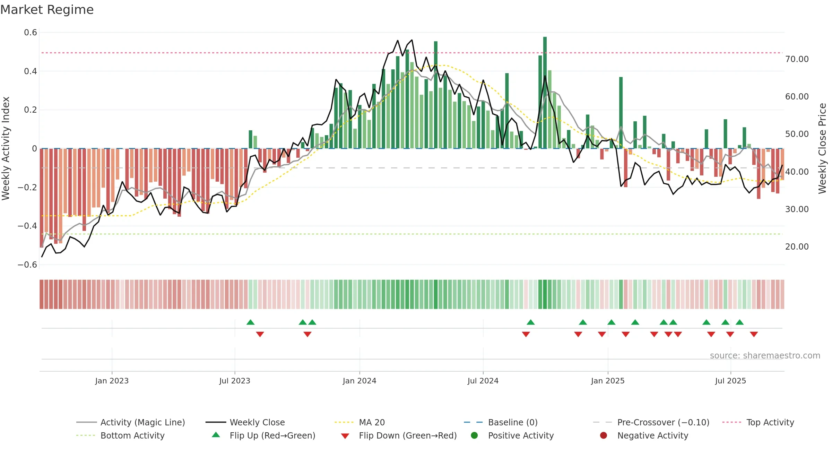Click the Weekly Activity Index axis title
This screenshot has width=832, height=468.
(x=6, y=148)
